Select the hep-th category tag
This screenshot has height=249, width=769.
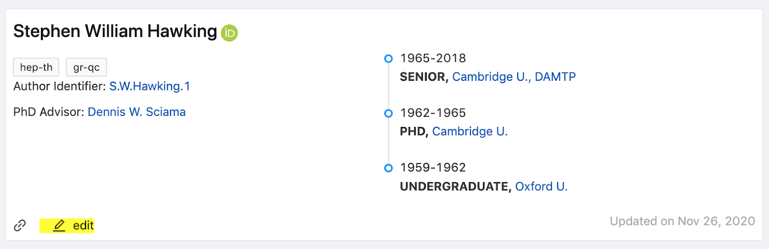(x=36, y=67)
